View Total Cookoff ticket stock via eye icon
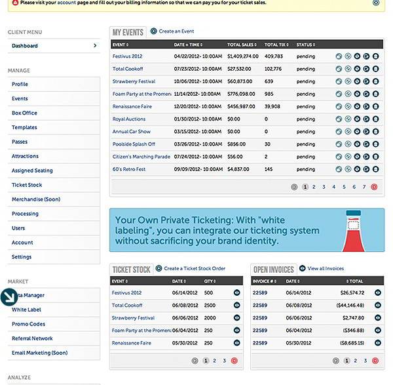The height and width of the screenshot is (385, 393). [x=237, y=305]
